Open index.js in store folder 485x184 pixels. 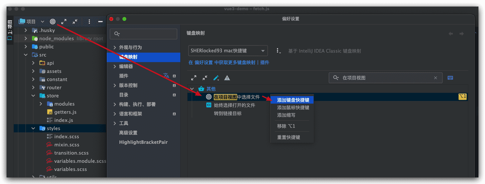(63, 120)
